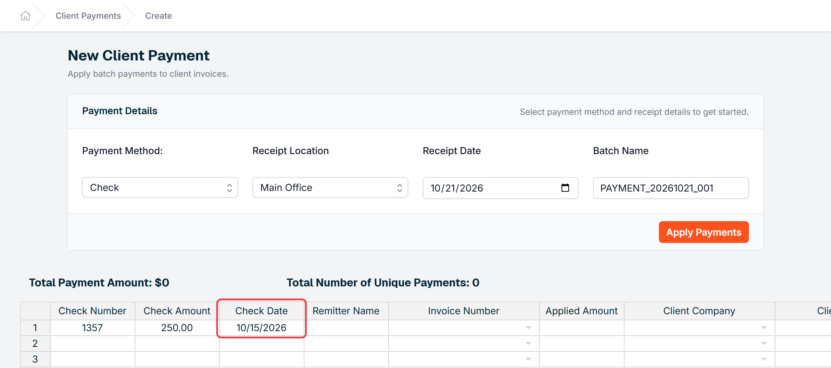Expand Invoice Number dropdown in row 3
This screenshot has height=368, width=831.
click(x=528, y=359)
